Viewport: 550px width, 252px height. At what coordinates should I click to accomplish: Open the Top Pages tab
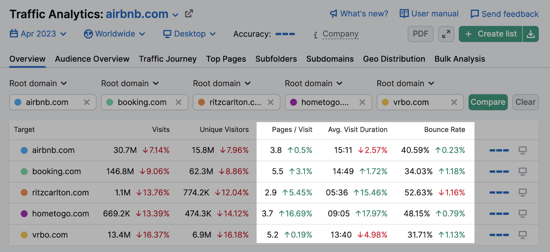226,59
